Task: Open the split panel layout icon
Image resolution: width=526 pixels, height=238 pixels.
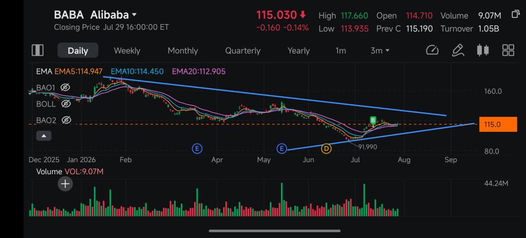Action: (37, 50)
